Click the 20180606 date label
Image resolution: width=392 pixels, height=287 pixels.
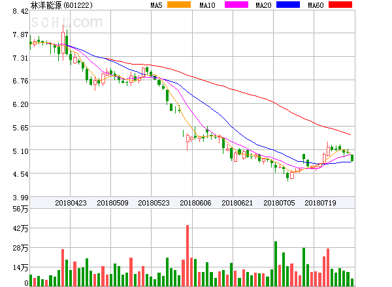pos(195,203)
